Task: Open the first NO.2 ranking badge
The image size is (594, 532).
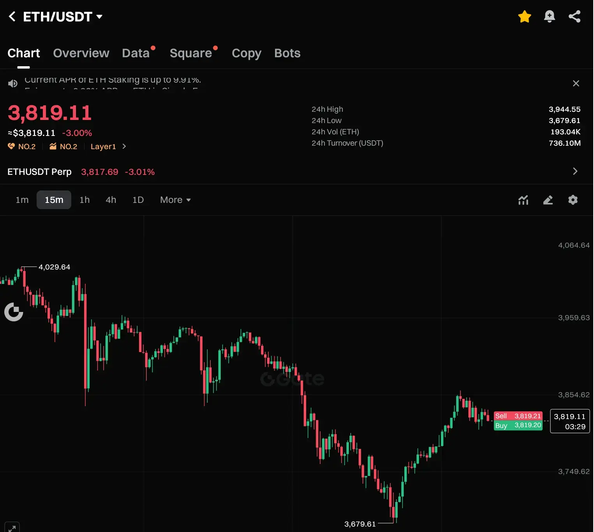Action: coord(22,146)
